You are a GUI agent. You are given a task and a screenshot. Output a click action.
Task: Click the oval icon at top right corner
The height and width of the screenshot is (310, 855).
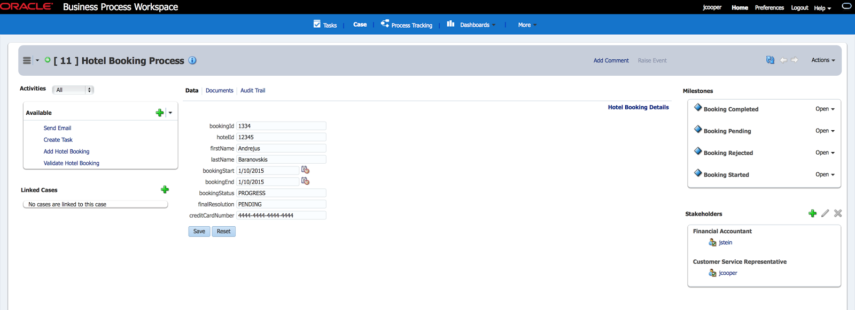coord(846,6)
